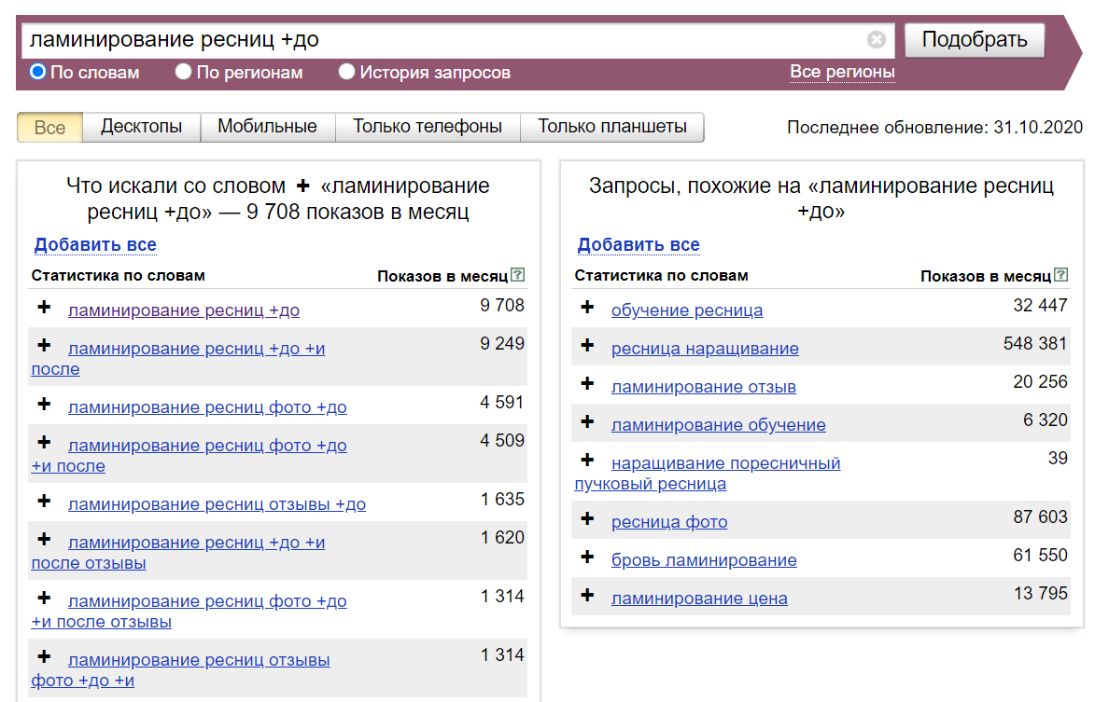Choose 'История запросов' radio option

pos(347,72)
